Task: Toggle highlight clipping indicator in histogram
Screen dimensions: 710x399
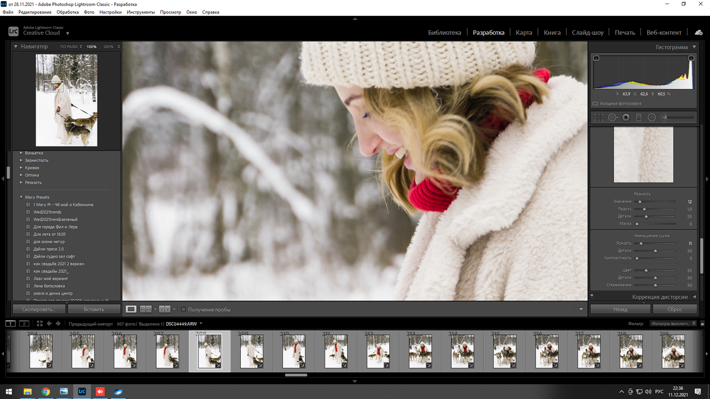Action: pos(691,58)
